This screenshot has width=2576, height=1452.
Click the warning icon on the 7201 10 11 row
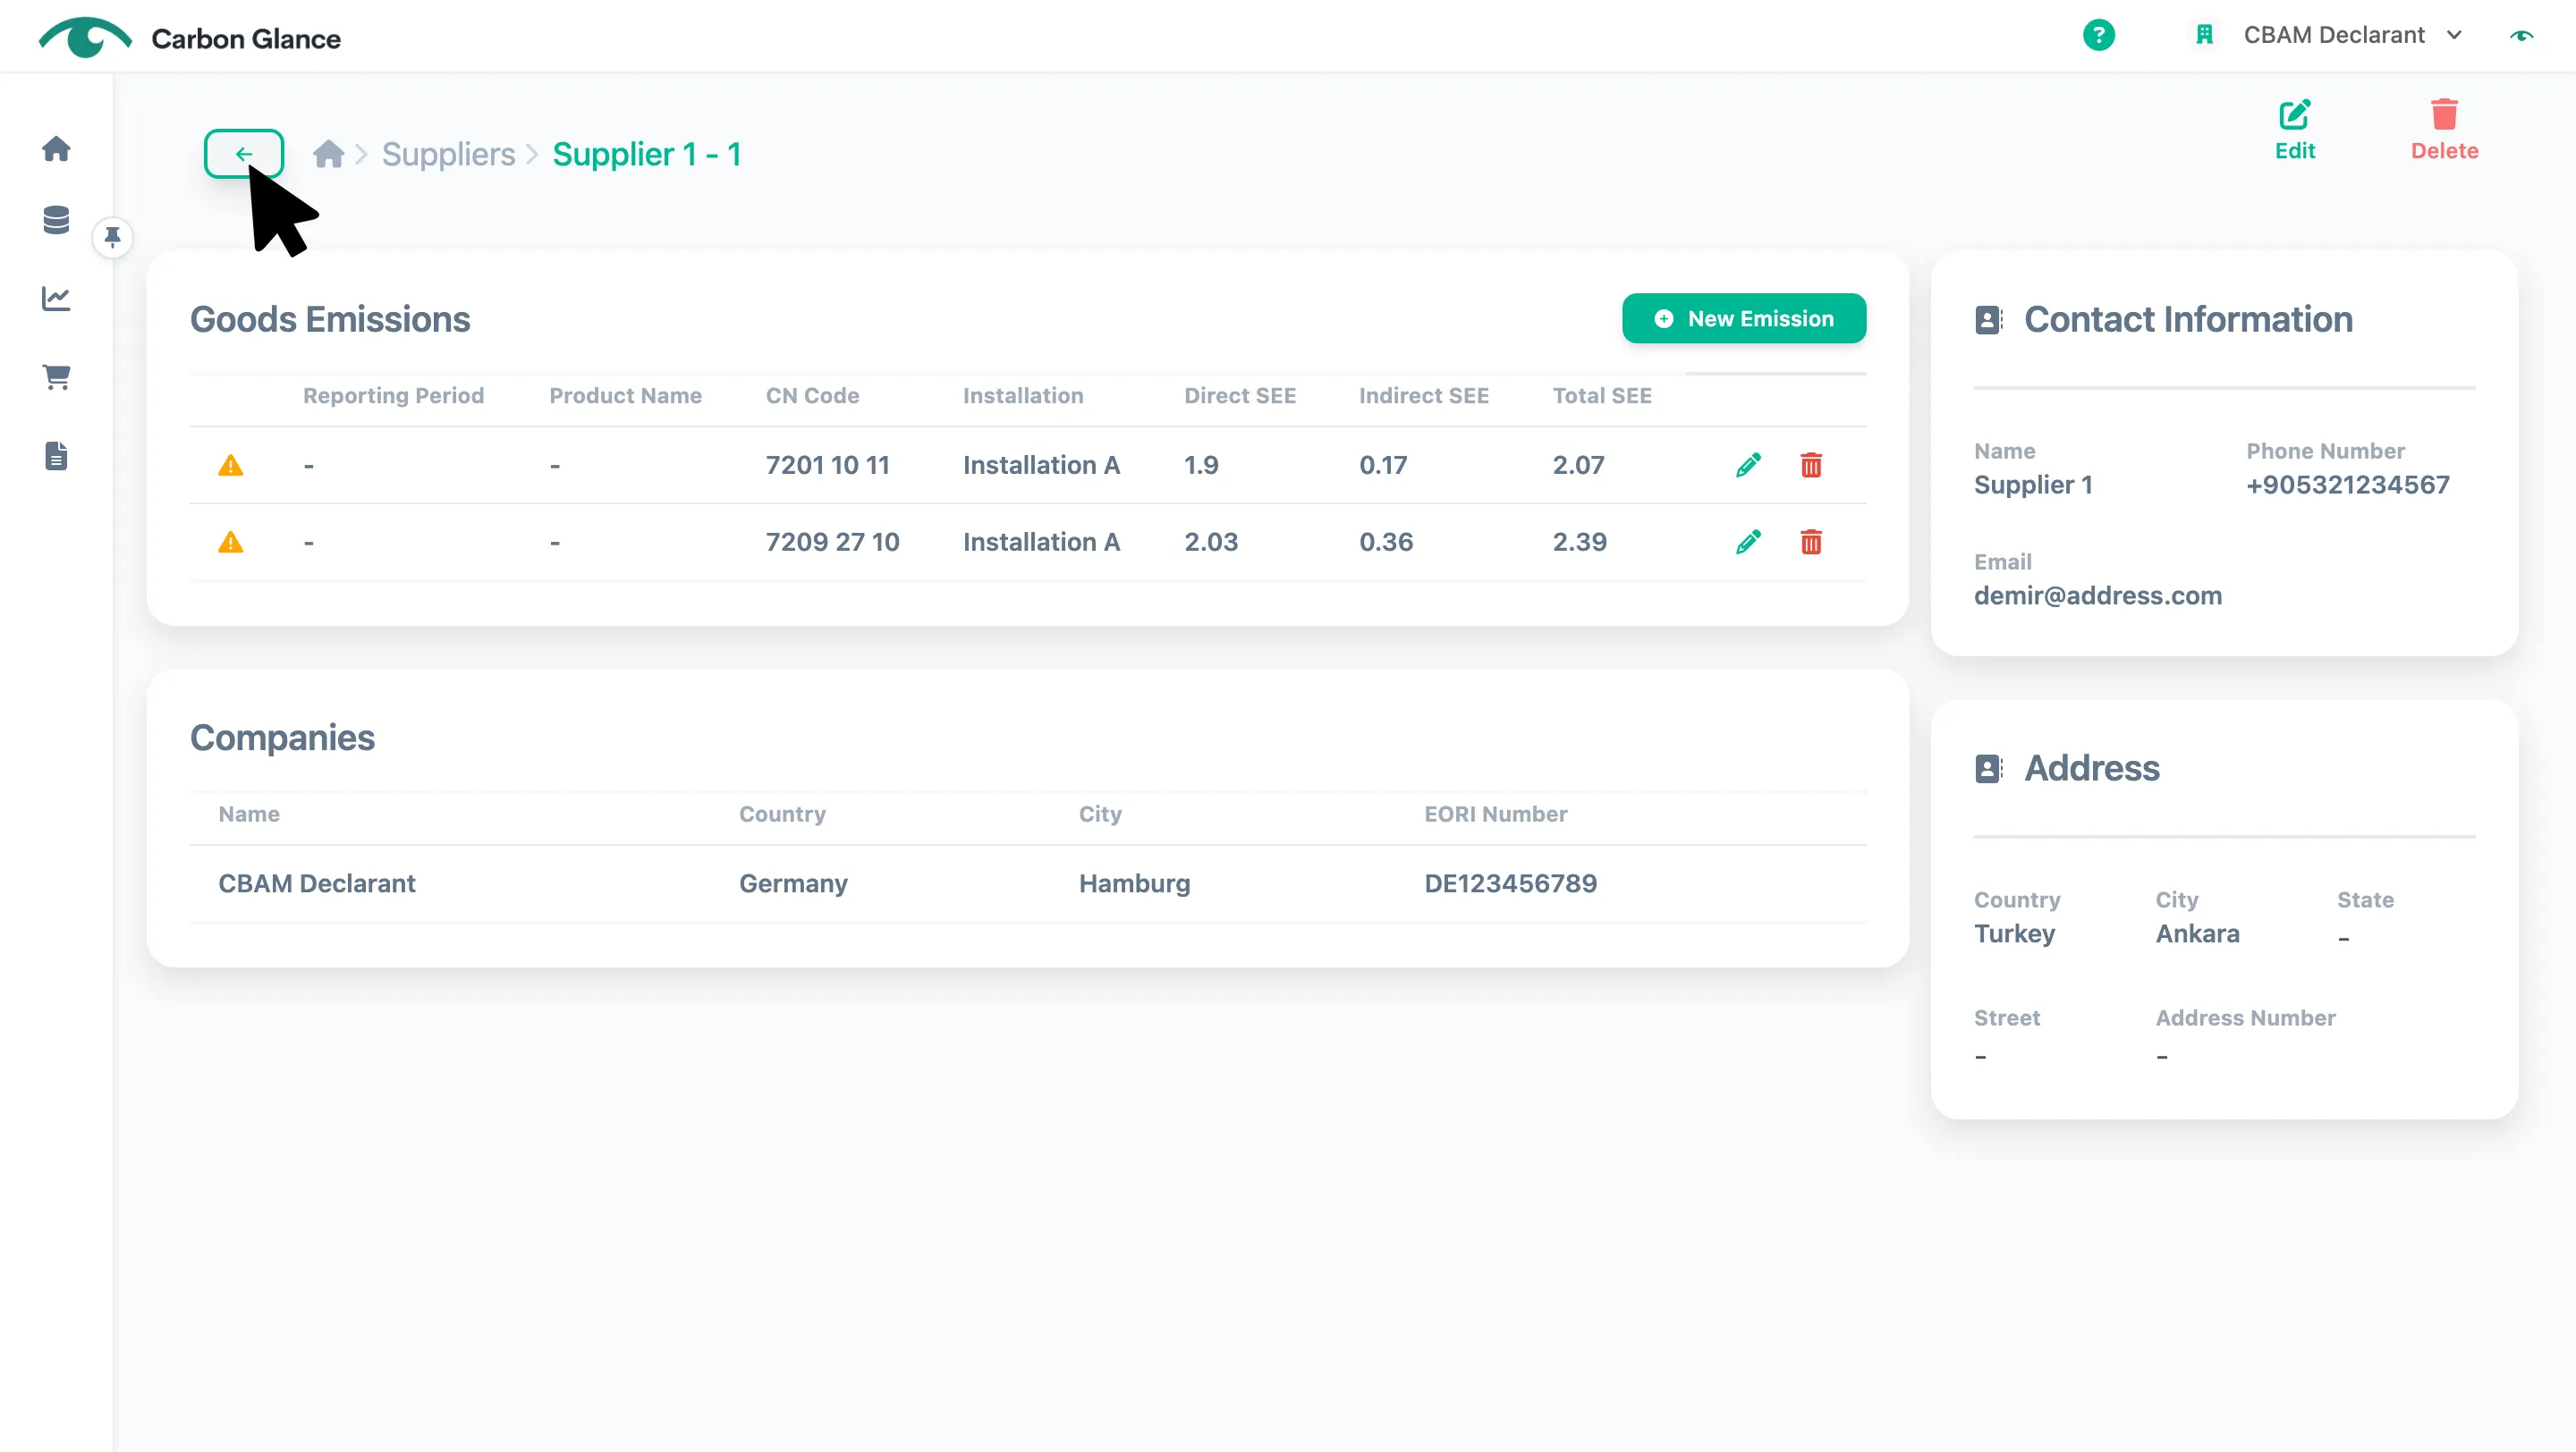pyautogui.click(x=231, y=465)
